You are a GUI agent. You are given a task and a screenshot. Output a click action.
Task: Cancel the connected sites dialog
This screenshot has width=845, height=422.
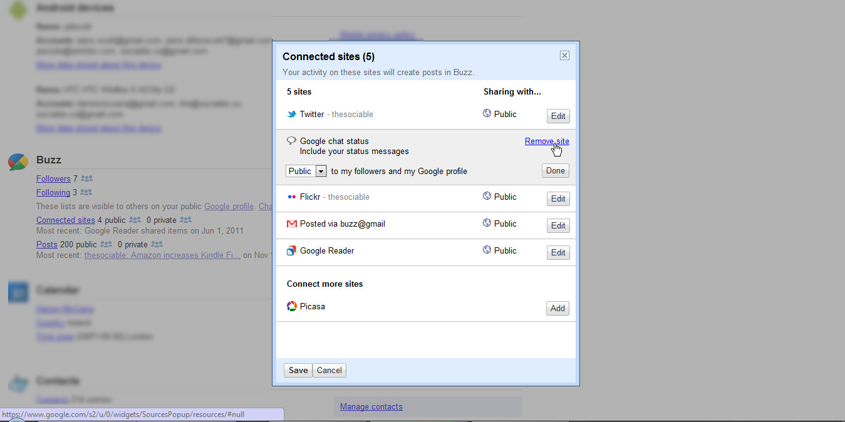pos(329,371)
